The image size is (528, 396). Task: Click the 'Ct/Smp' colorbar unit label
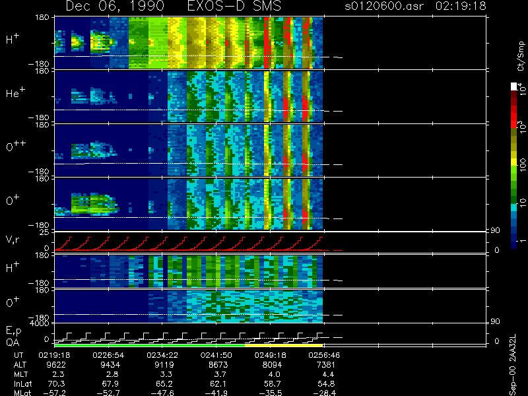pos(521,56)
